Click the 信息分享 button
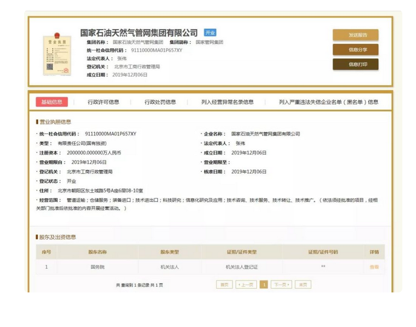The height and width of the screenshot is (327, 416). pyautogui.click(x=356, y=50)
